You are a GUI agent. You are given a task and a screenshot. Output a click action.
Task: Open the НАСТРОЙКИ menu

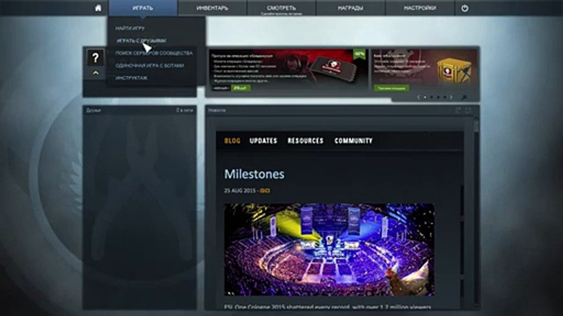pos(420,8)
